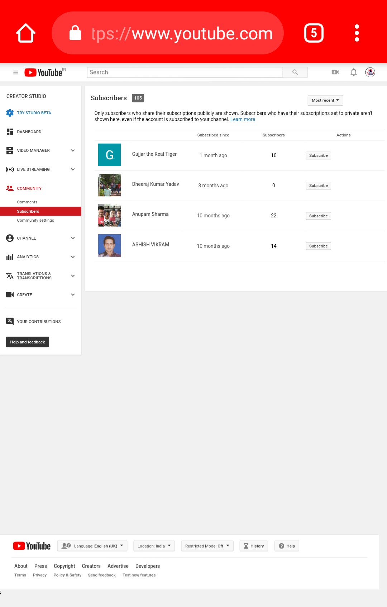The image size is (387, 607).
Task: Tap the browser home icon
Action: 26,33
